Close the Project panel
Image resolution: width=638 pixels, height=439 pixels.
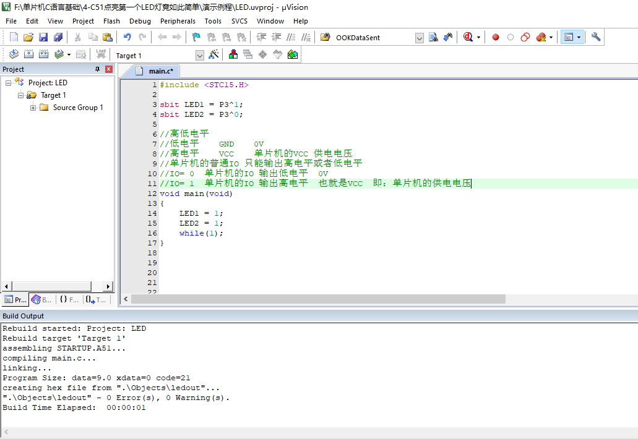click(109, 69)
